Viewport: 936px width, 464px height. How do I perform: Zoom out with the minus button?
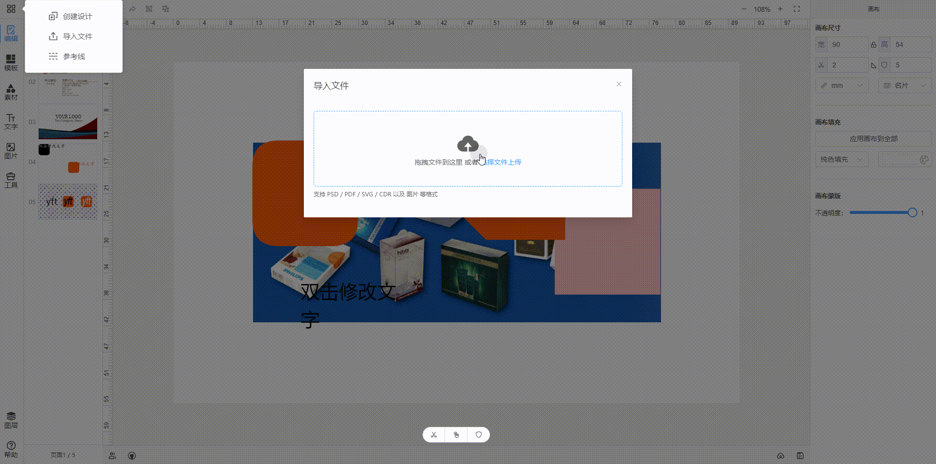(744, 9)
